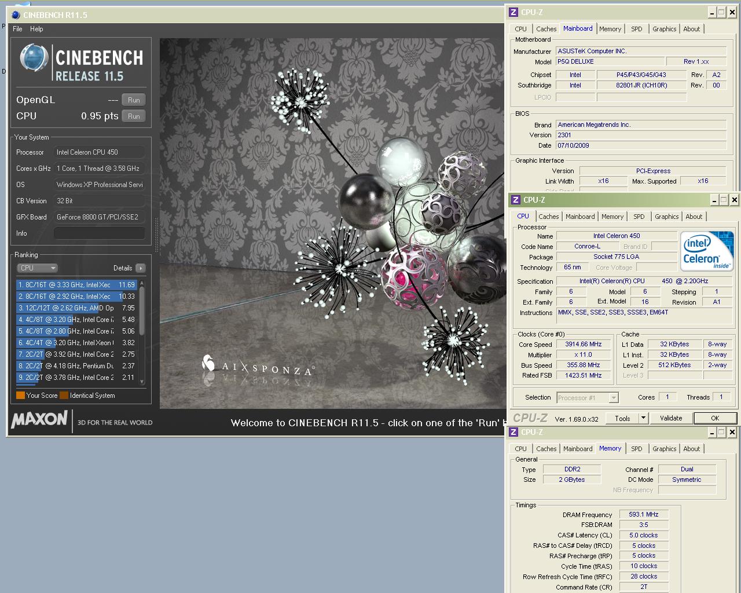The width and height of the screenshot is (741, 593).
Task: Select ranking entry 12C/12T @ 2.62 GHz AMD
Action: [76, 308]
